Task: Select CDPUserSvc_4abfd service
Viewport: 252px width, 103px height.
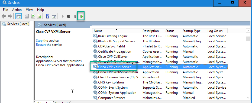Action: (x=112, y=46)
